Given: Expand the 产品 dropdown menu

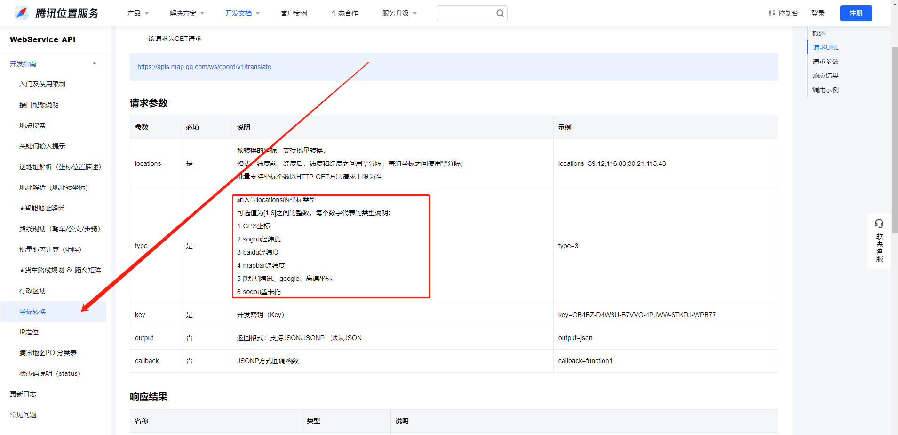Looking at the screenshot, I should [138, 13].
